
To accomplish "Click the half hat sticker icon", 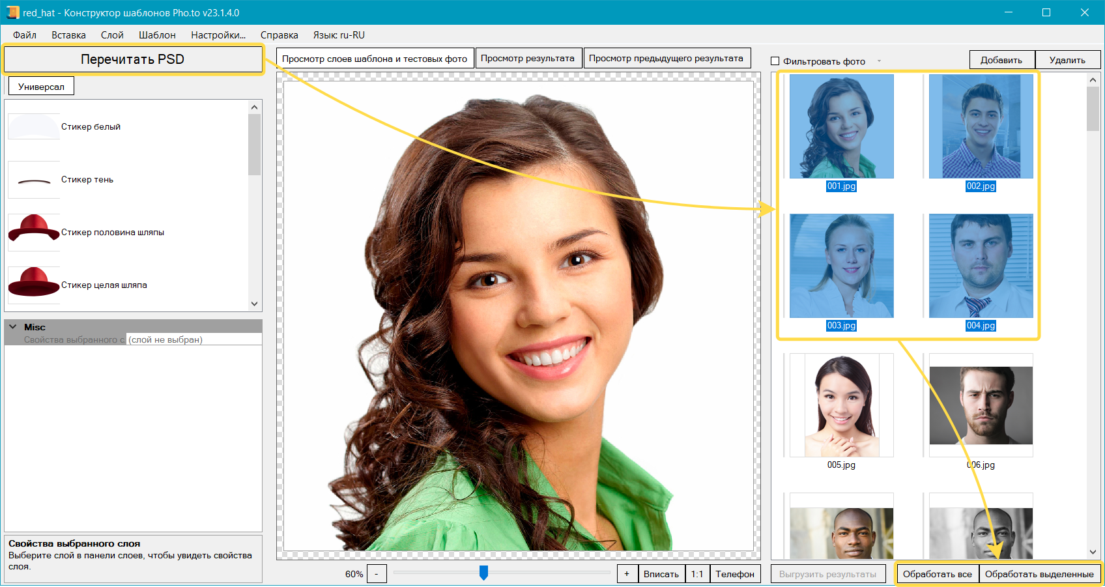I will point(34,232).
